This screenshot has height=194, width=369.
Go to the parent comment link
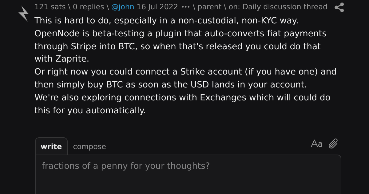209,7
